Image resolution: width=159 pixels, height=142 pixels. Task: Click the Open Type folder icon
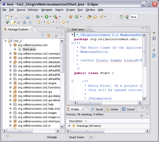coord(89,17)
